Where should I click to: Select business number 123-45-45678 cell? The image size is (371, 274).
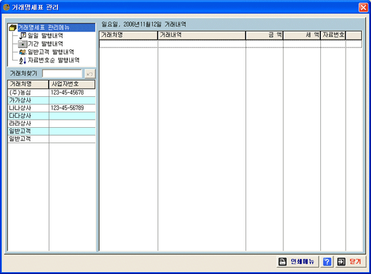pyautogui.click(x=72, y=93)
